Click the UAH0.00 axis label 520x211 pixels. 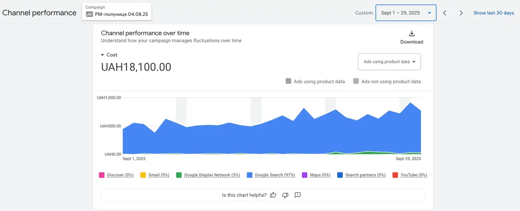pyautogui.click(x=113, y=154)
